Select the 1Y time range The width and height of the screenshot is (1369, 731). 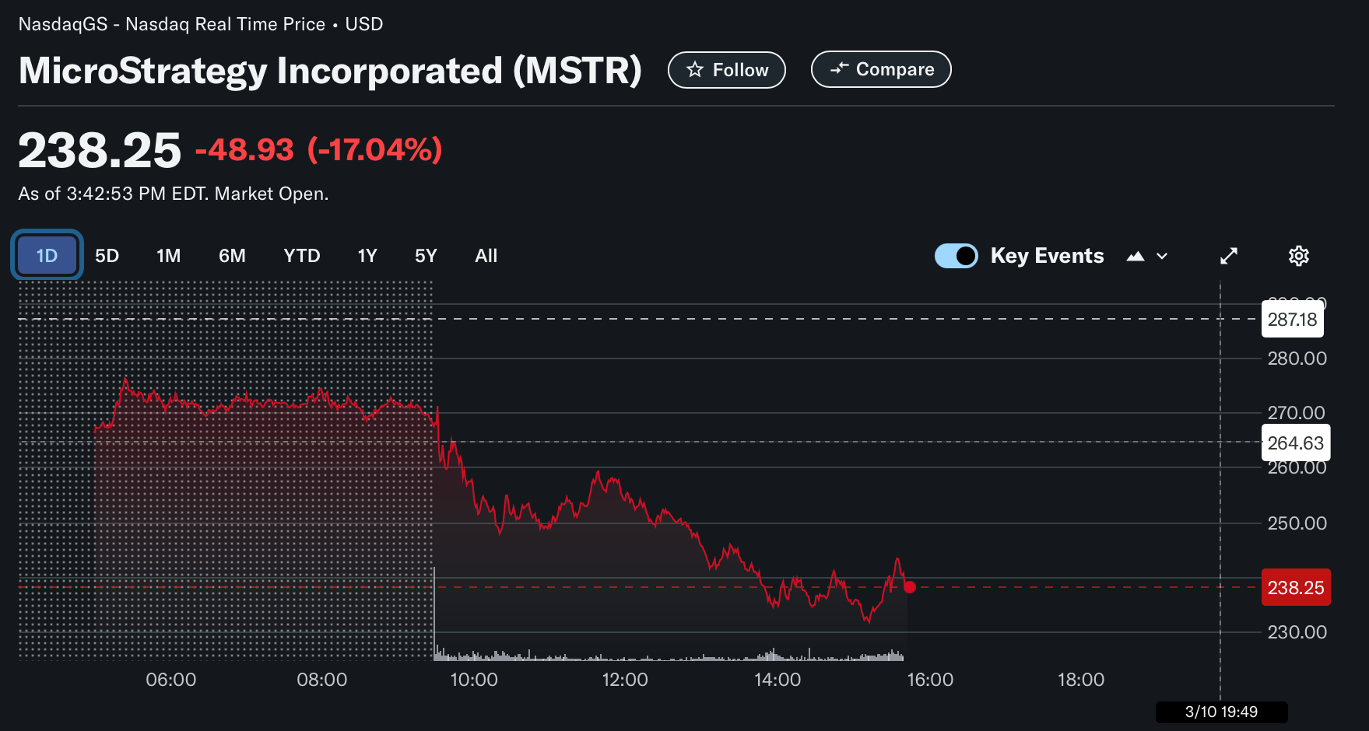pyautogui.click(x=367, y=256)
